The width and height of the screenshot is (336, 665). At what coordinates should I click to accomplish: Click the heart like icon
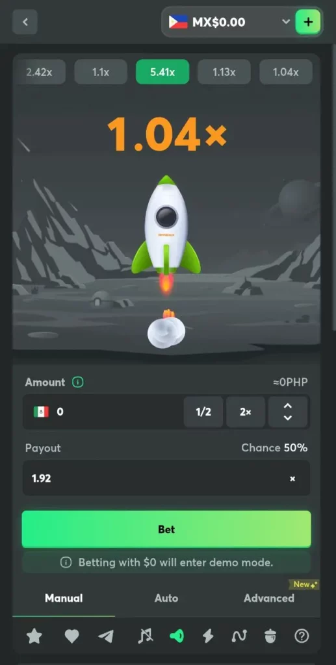71,636
